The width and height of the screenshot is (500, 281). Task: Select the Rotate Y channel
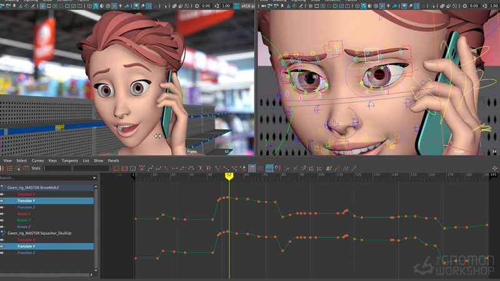[x=24, y=220]
